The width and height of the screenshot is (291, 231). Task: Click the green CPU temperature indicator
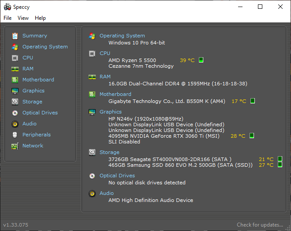coord(201,60)
